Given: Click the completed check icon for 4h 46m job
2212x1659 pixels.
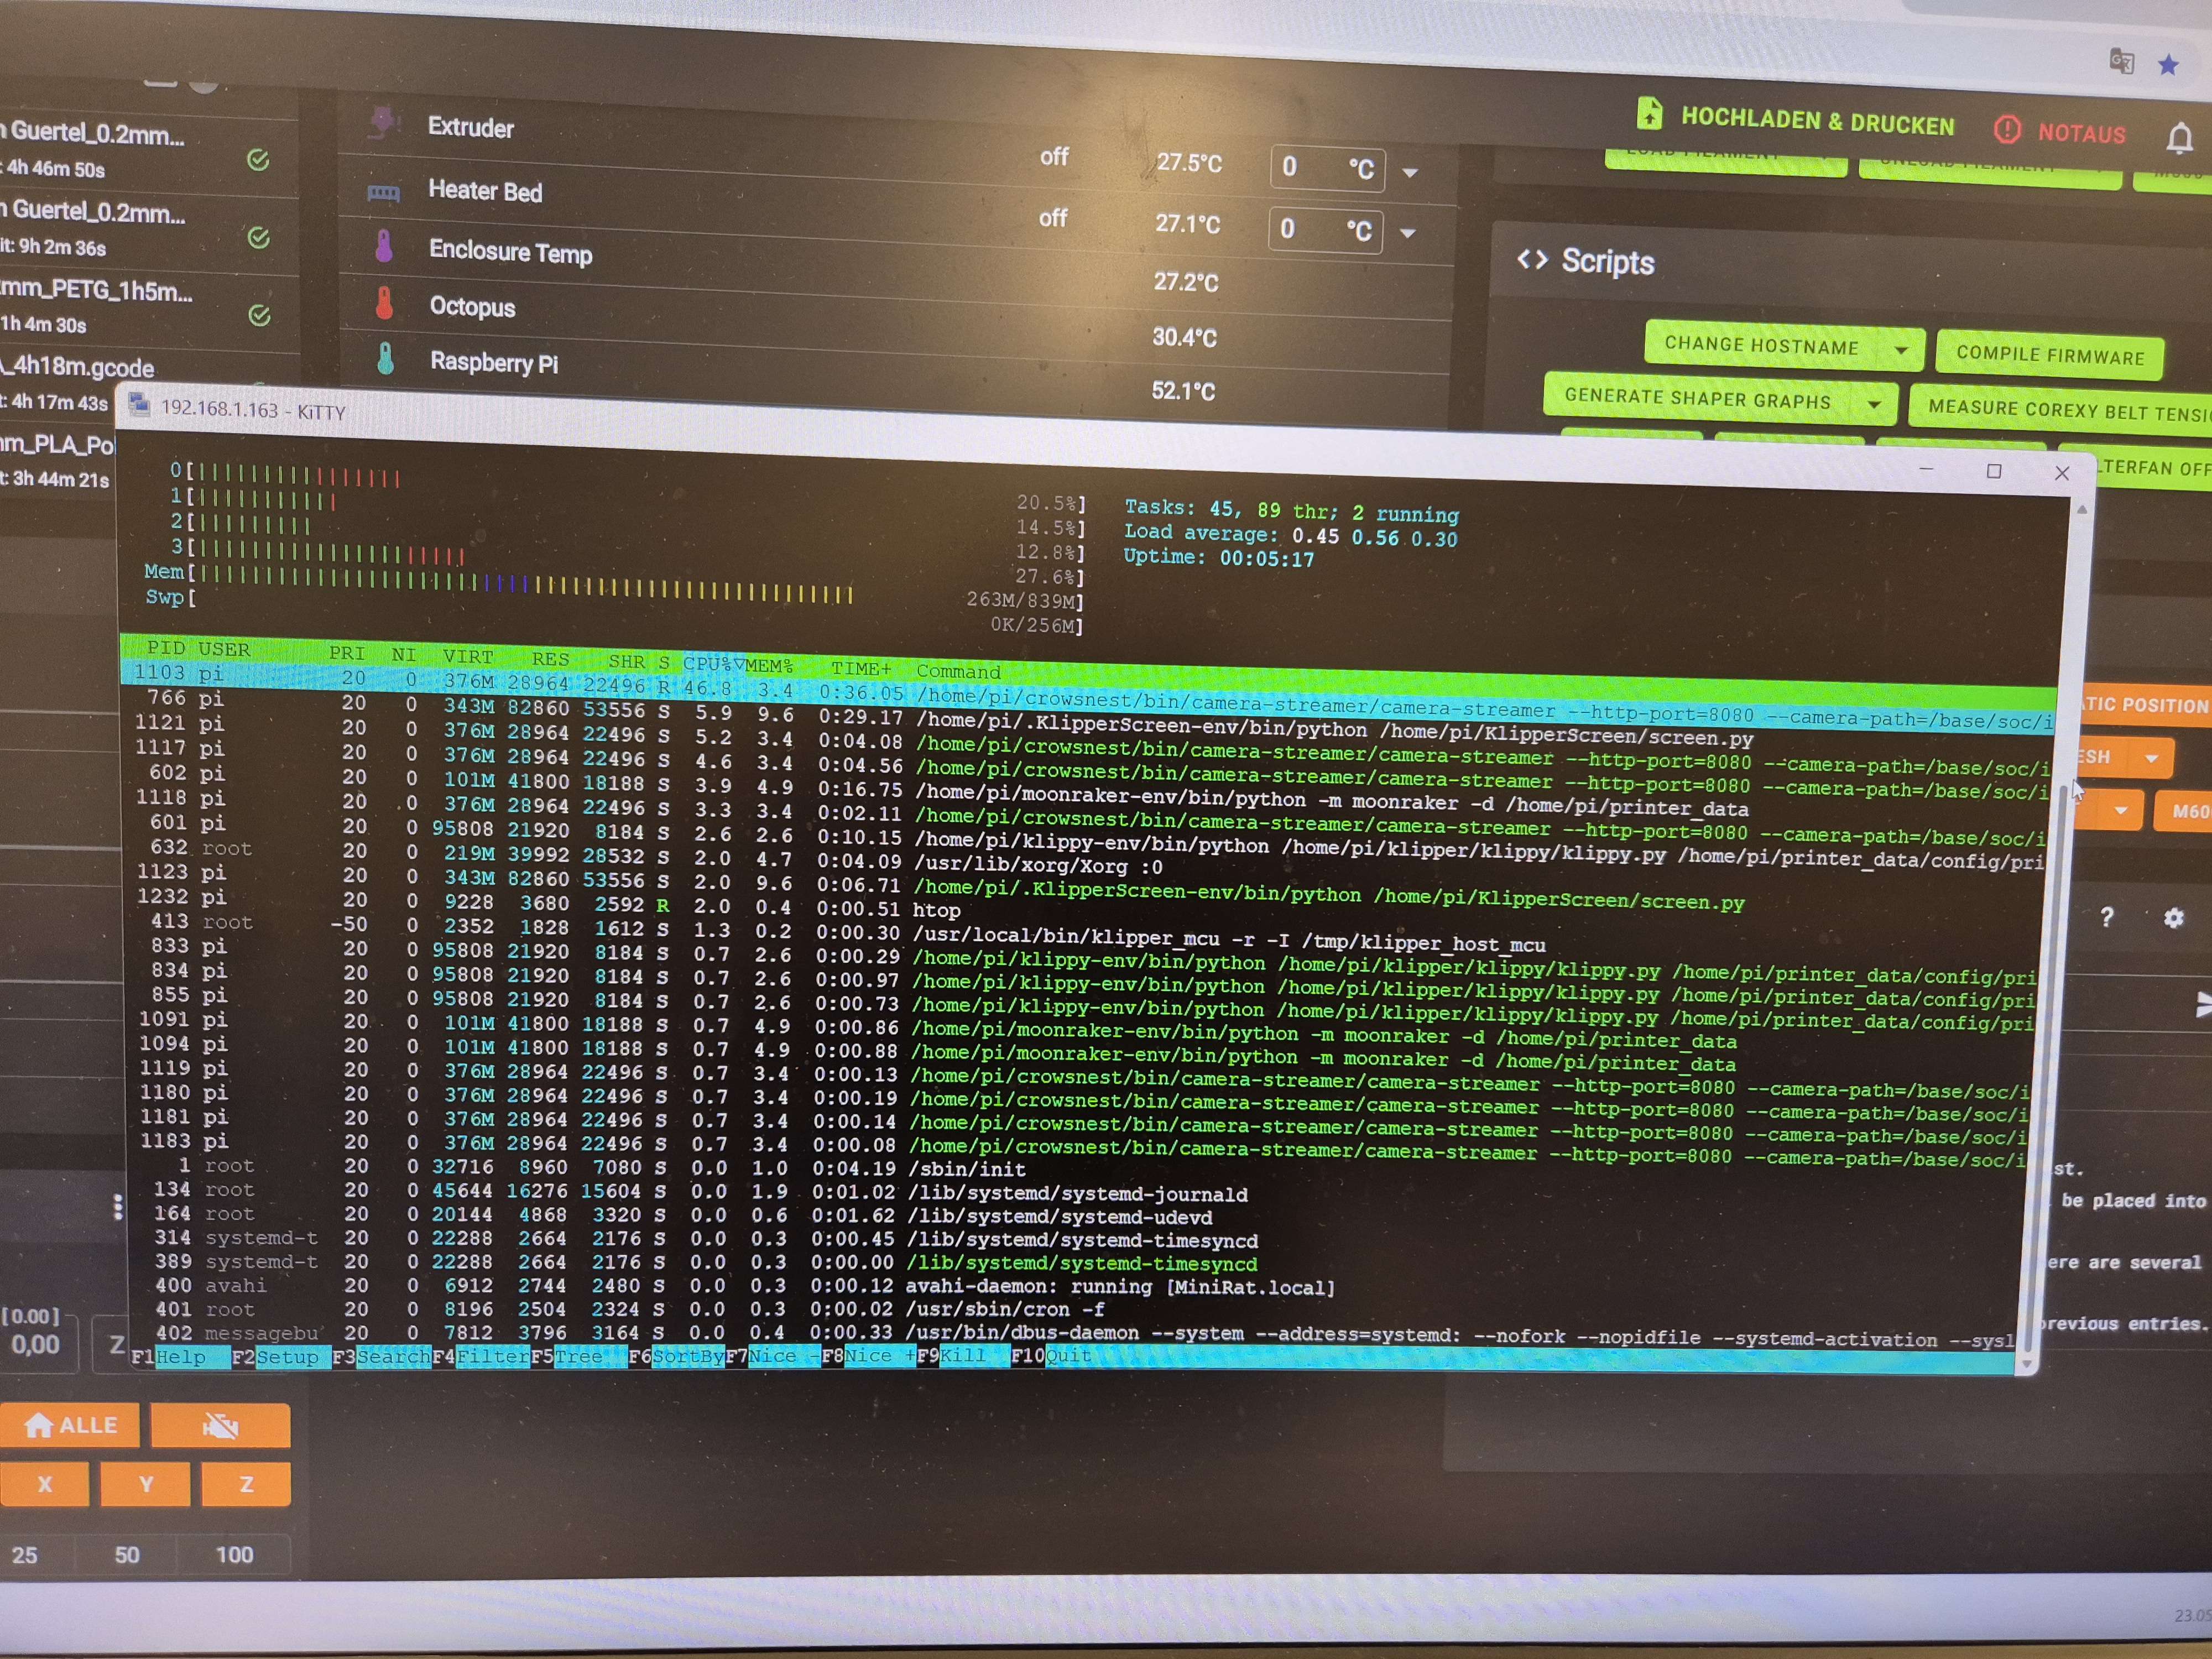Looking at the screenshot, I should click(x=258, y=160).
